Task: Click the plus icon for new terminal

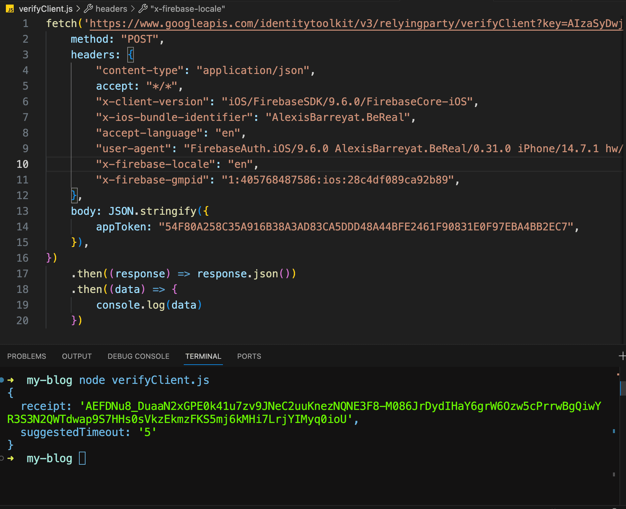Action: 622,356
